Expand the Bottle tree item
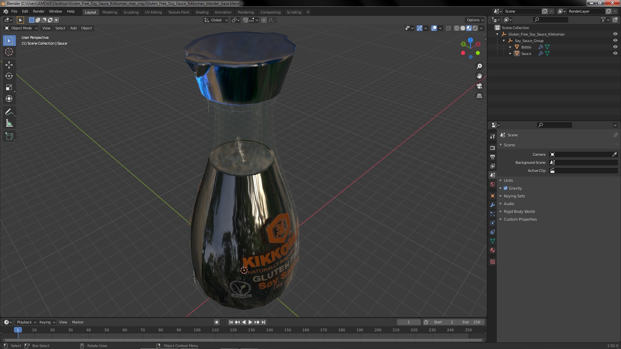Image resolution: width=621 pixels, height=349 pixels. [510, 47]
